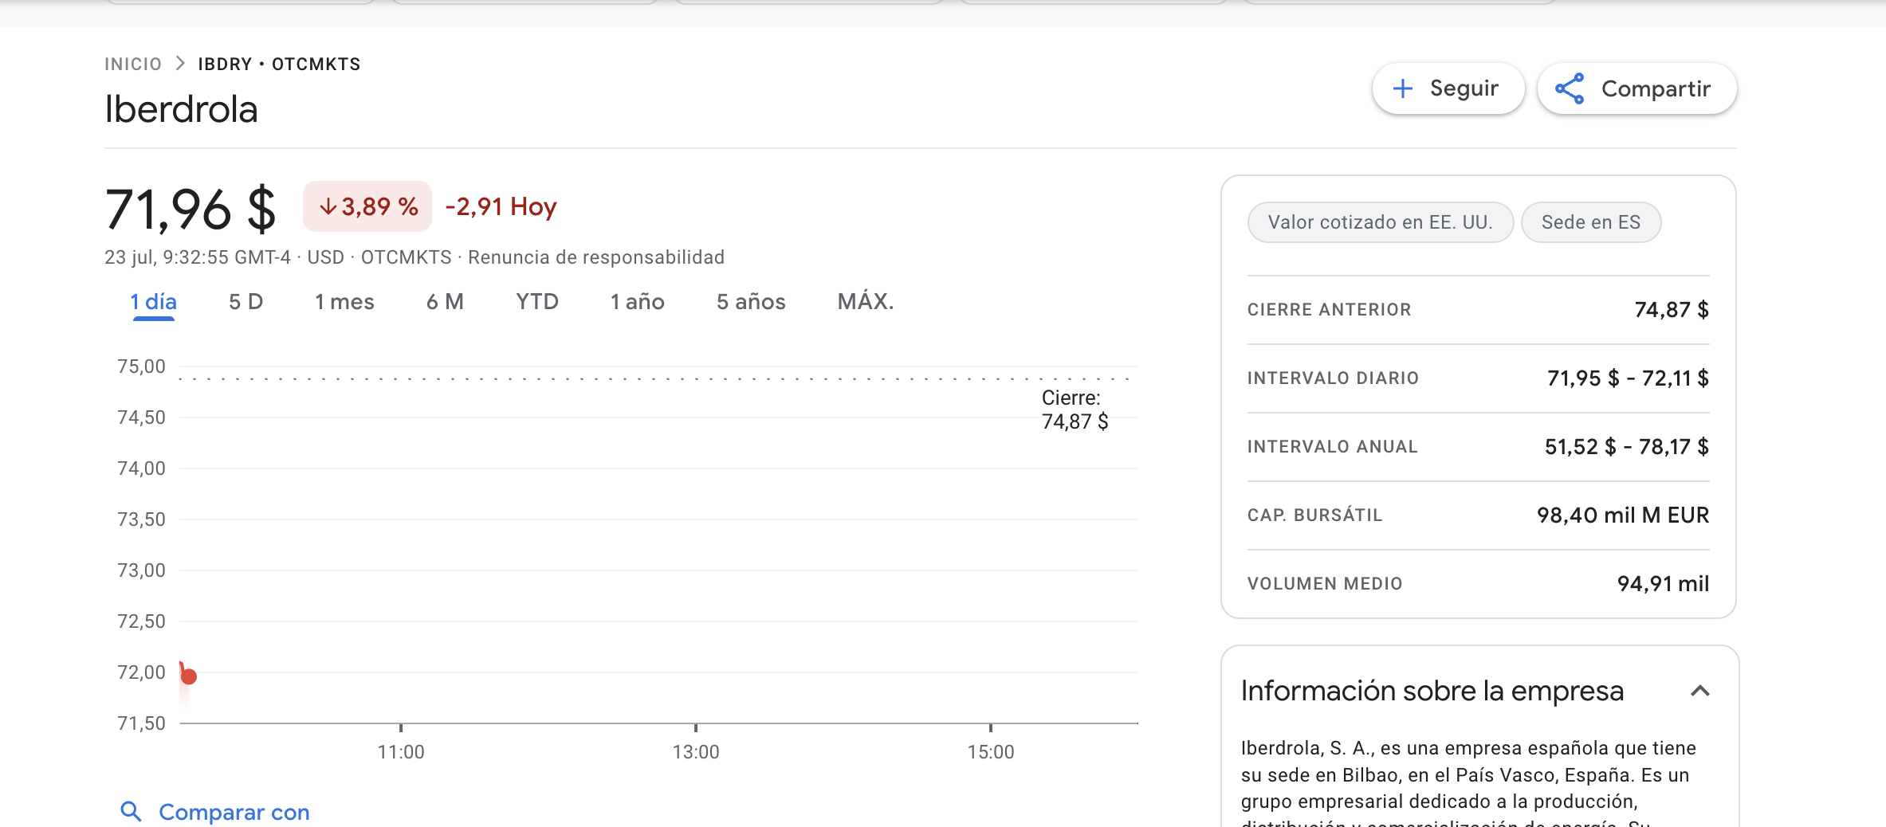The height and width of the screenshot is (827, 1886).
Task: Click the share icon on Compartir
Action: click(1570, 88)
